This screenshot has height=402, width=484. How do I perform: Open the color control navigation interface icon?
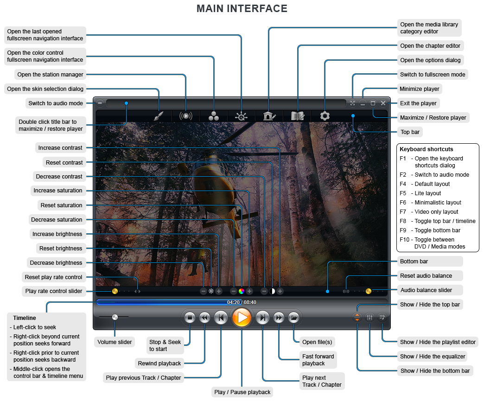(x=214, y=116)
